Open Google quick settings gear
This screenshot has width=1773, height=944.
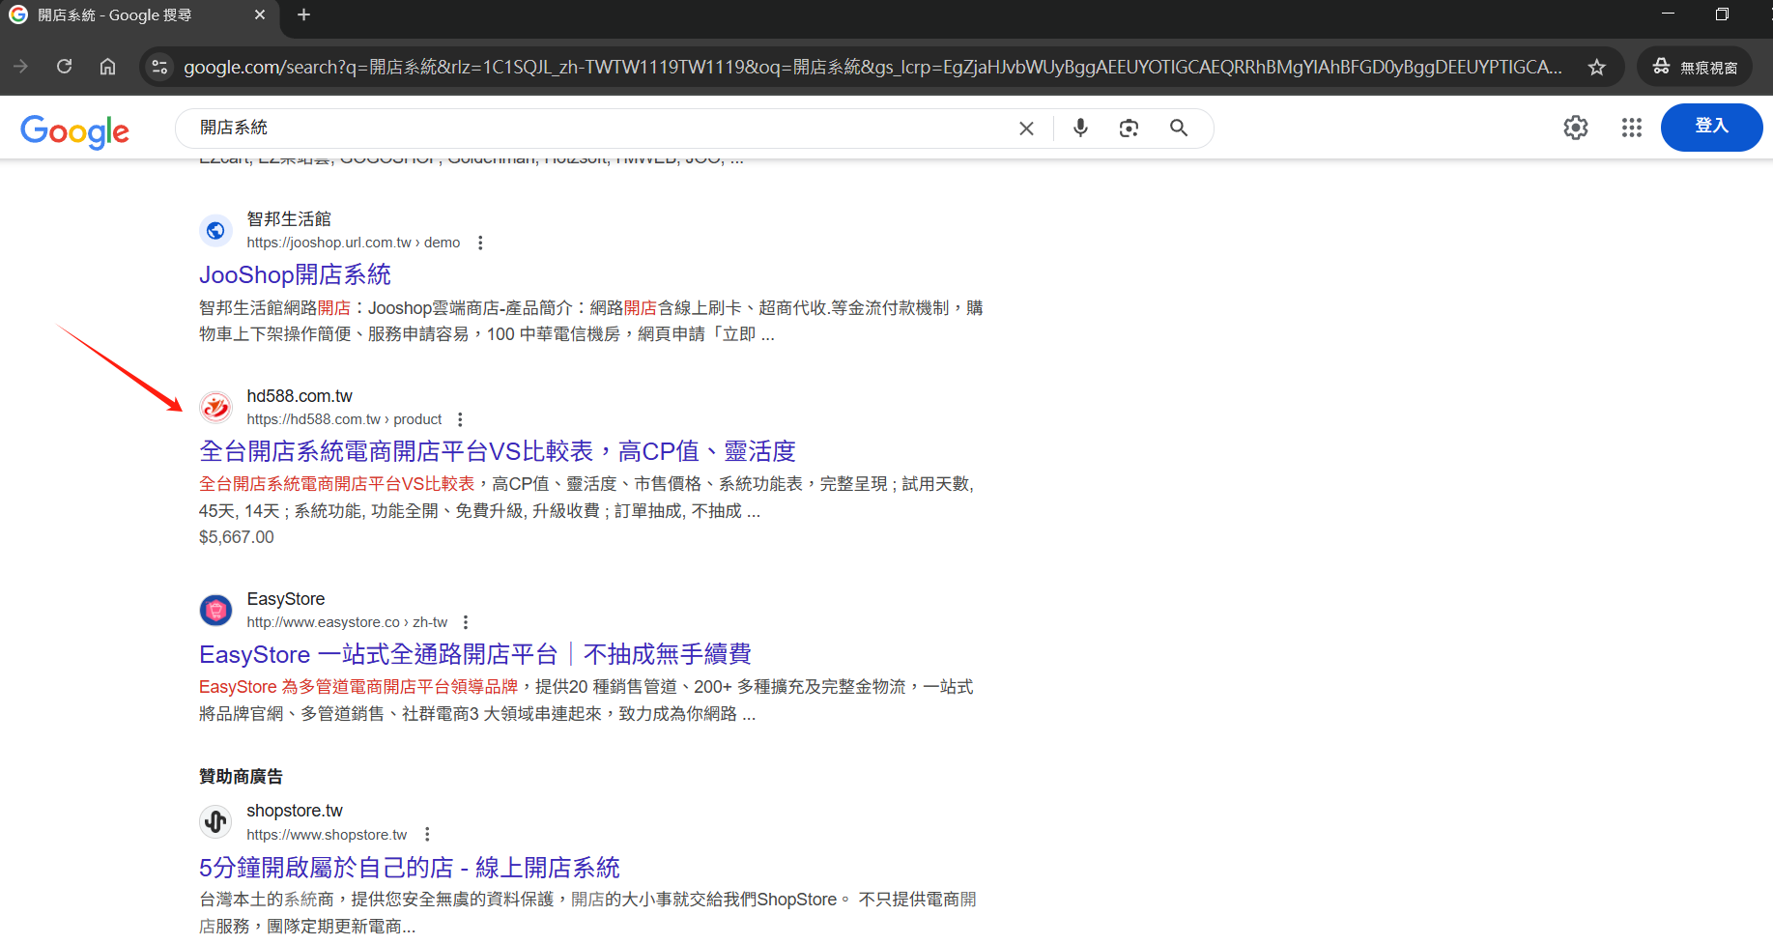pos(1576,128)
